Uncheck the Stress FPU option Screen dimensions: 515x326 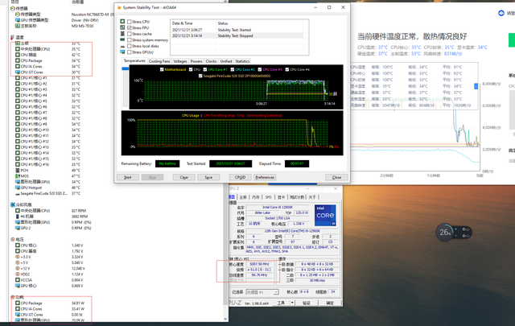tap(127, 27)
